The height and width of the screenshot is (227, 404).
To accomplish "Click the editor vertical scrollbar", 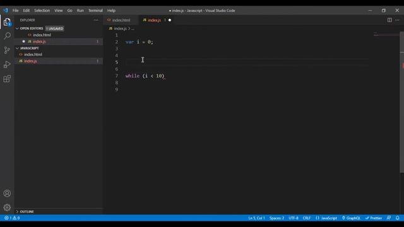I will tap(401, 103).
